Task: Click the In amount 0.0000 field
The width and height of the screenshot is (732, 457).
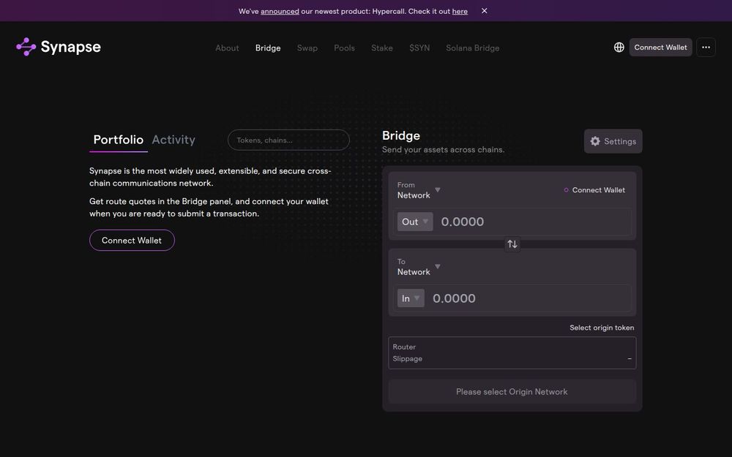Action: 530,298
